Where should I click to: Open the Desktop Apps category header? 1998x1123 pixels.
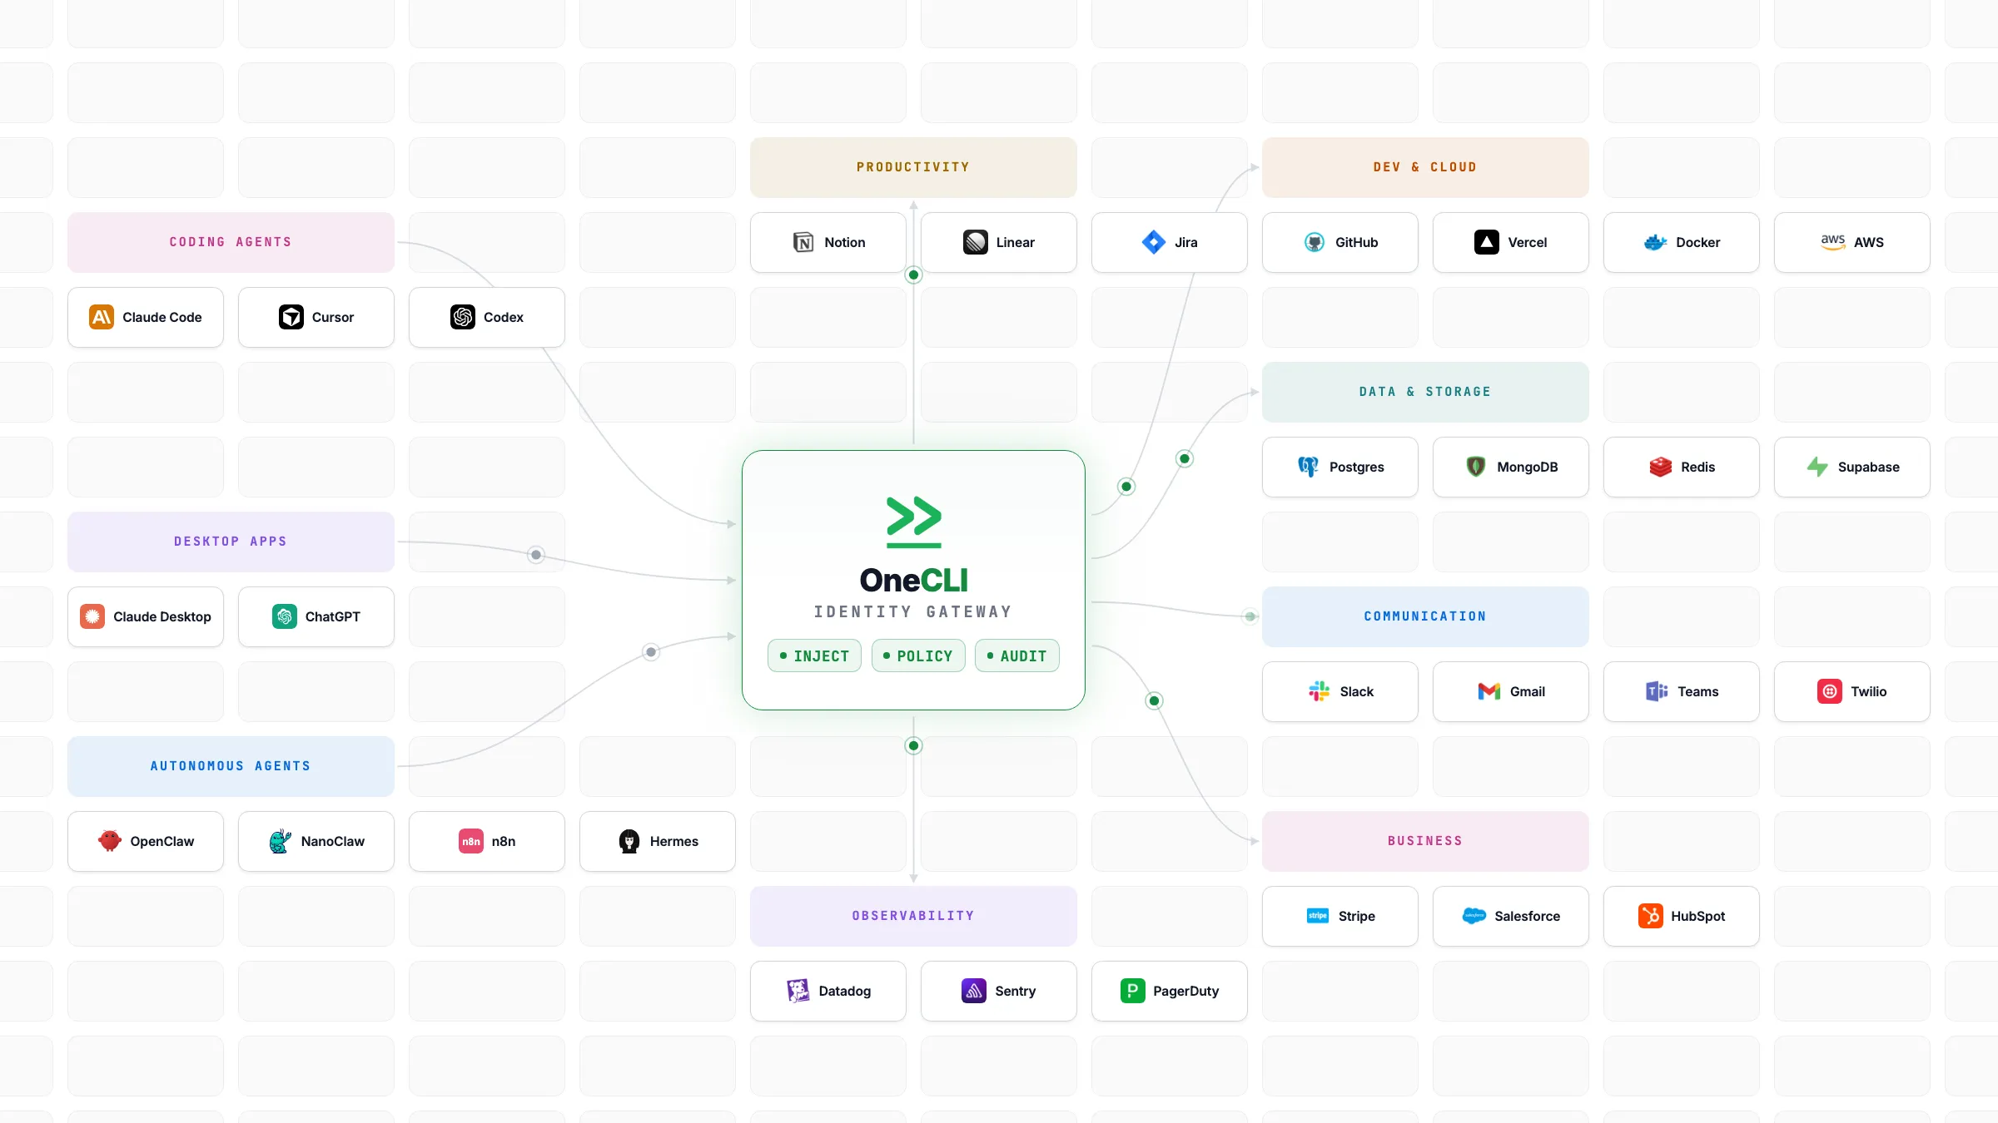coord(231,542)
